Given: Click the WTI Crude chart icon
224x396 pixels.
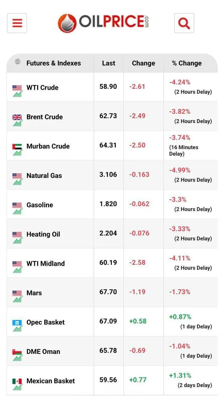Looking at the screenshot, I should pyautogui.click(x=17, y=93).
